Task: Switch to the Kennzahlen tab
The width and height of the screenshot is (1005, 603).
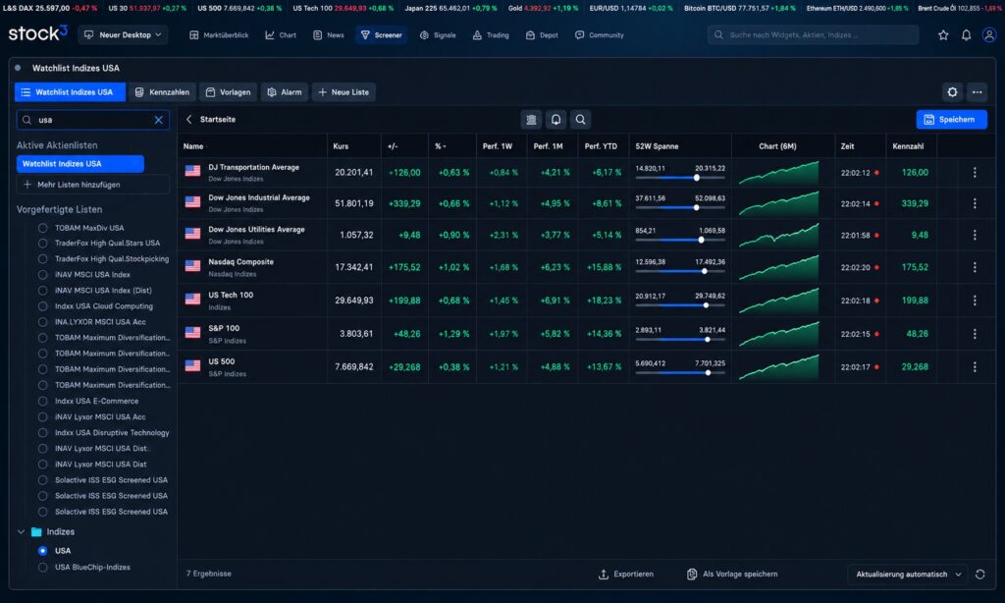Action: tap(162, 92)
